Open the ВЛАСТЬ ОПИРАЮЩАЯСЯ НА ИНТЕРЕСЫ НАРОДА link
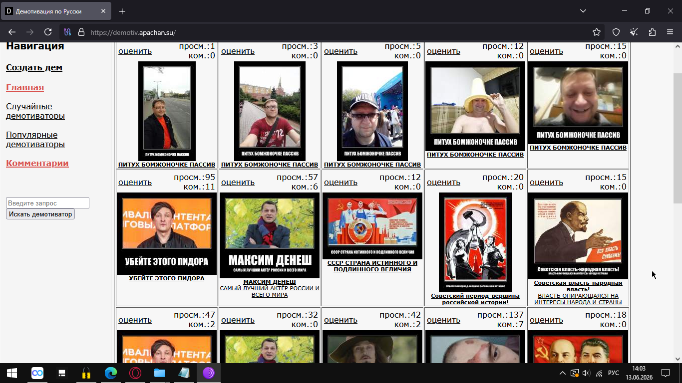Screen dimensions: 682x383 point(578,299)
